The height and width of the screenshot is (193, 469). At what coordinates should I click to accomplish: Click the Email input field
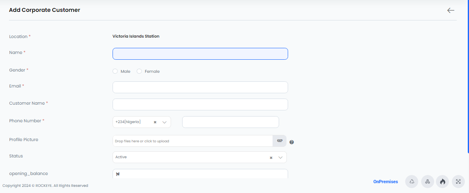point(200,87)
